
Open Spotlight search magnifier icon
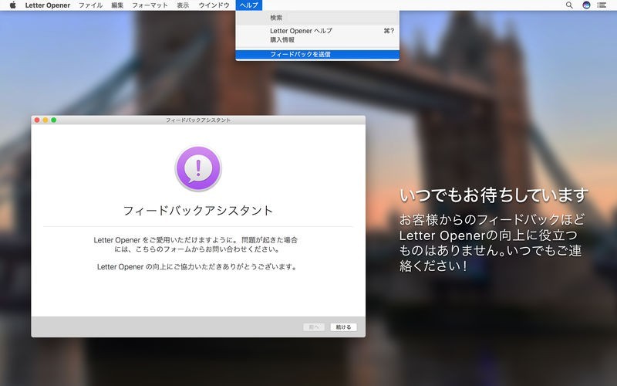point(569,5)
